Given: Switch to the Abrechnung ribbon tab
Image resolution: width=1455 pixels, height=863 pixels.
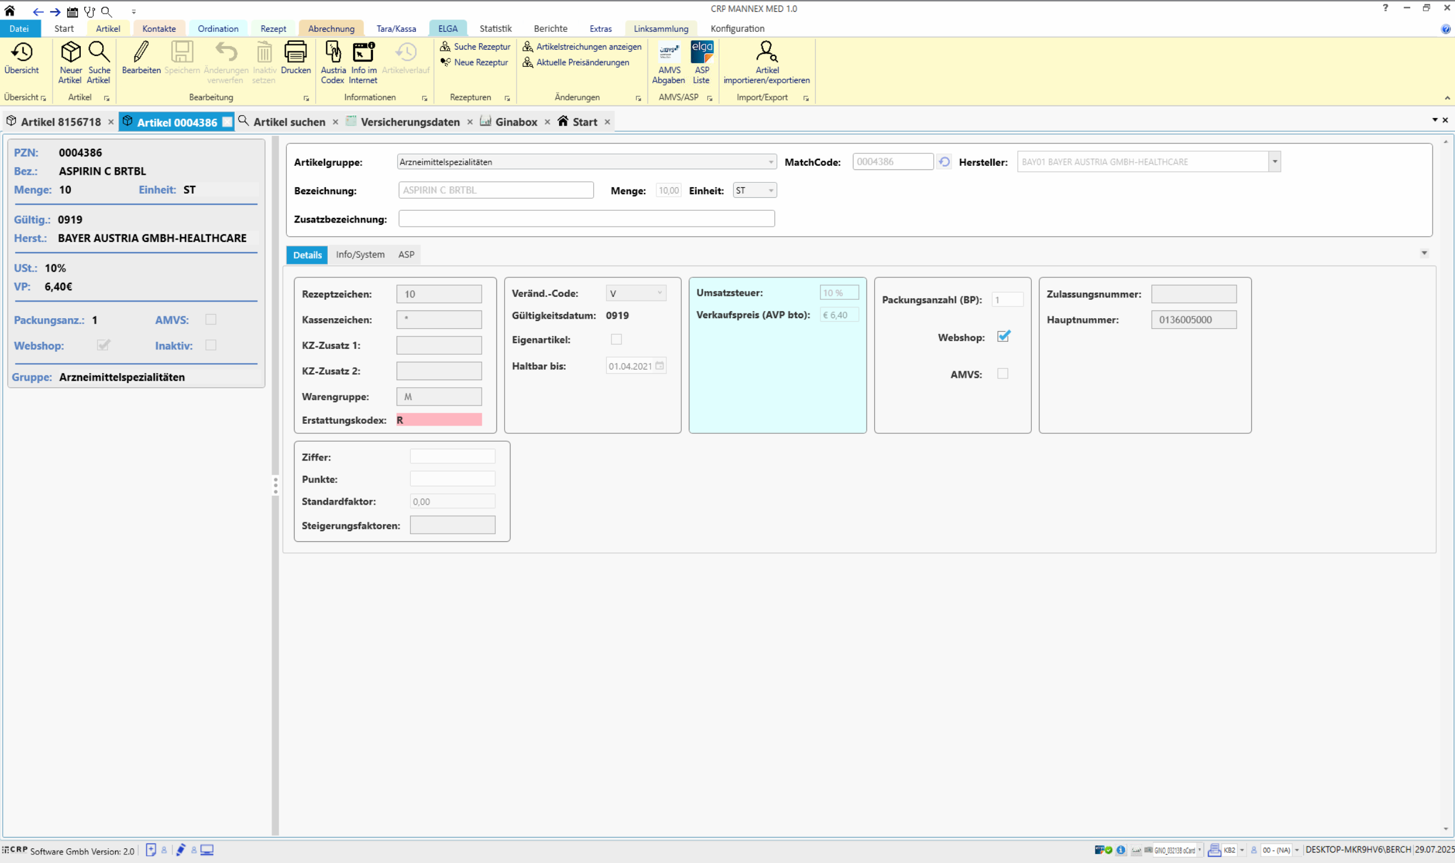Looking at the screenshot, I should point(331,28).
